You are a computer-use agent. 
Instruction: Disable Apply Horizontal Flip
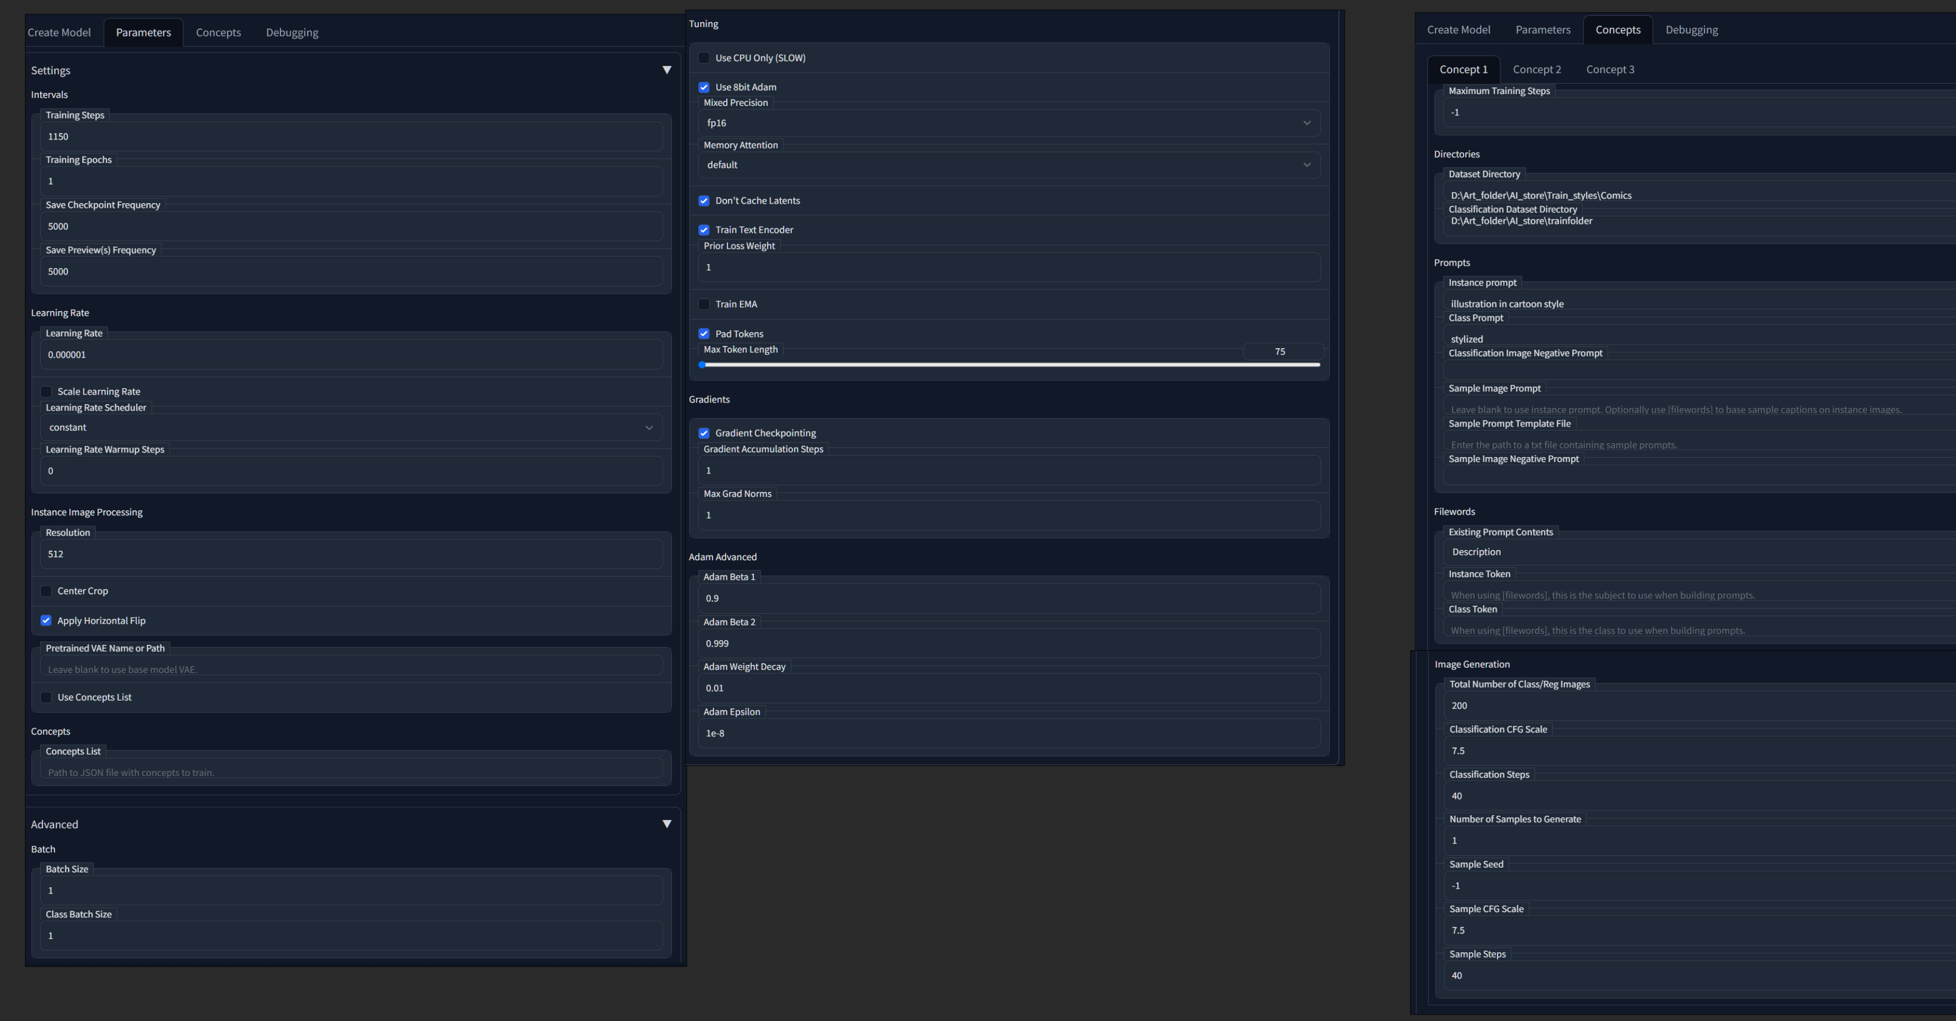point(46,621)
